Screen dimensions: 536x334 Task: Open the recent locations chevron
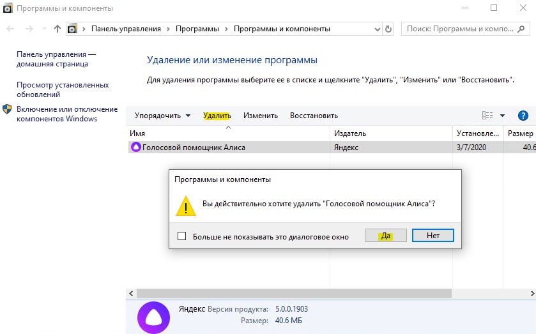tap(44, 29)
